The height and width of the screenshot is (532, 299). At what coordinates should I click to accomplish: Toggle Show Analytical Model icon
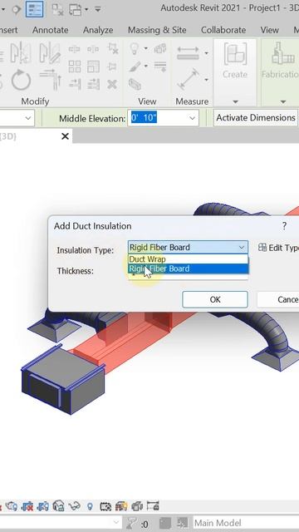coord(121,506)
